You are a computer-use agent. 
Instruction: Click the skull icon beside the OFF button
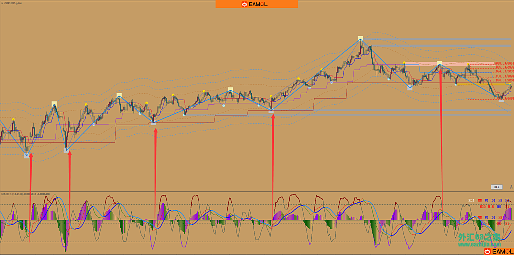pos(511,187)
